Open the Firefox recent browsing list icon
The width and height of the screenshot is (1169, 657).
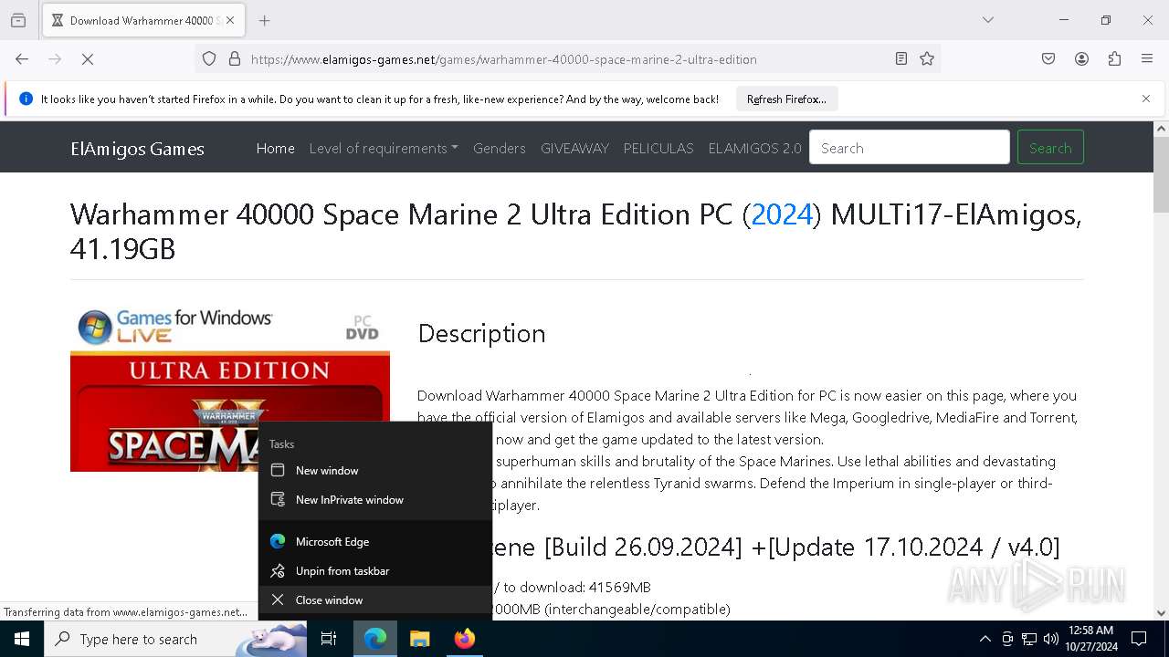(18, 20)
